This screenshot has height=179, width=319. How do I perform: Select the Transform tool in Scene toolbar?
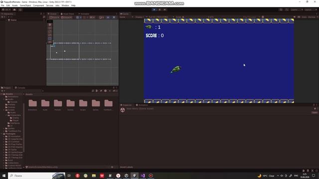pos(50,42)
